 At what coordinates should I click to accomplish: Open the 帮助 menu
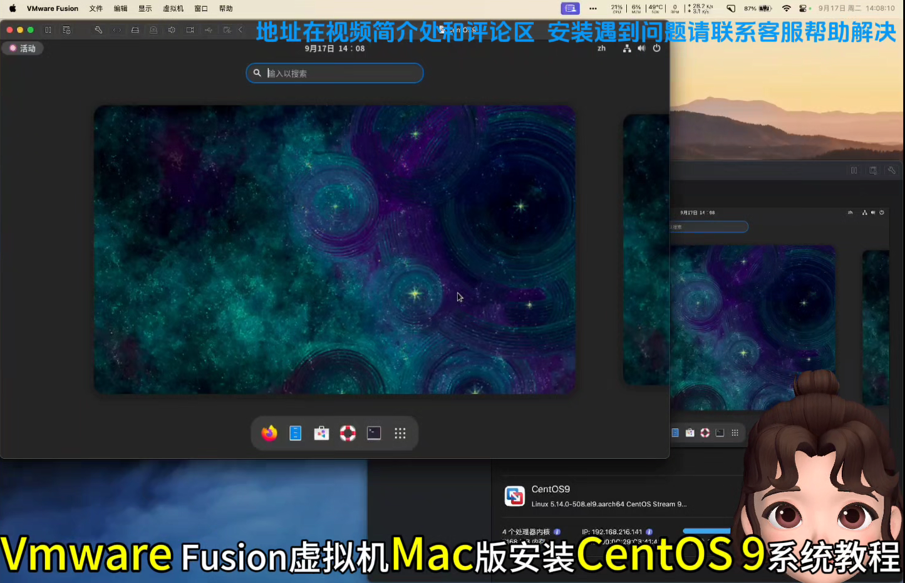click(225, 8)
